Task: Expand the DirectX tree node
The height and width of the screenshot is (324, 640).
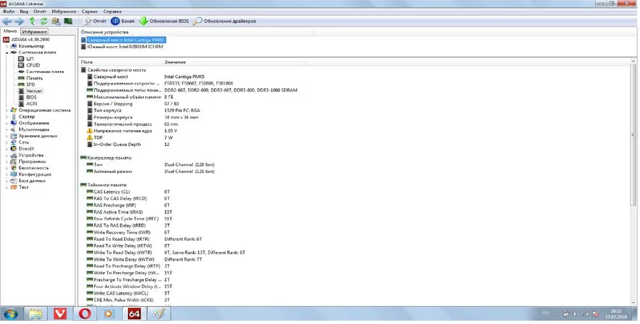Action: [x=6, y=149]
